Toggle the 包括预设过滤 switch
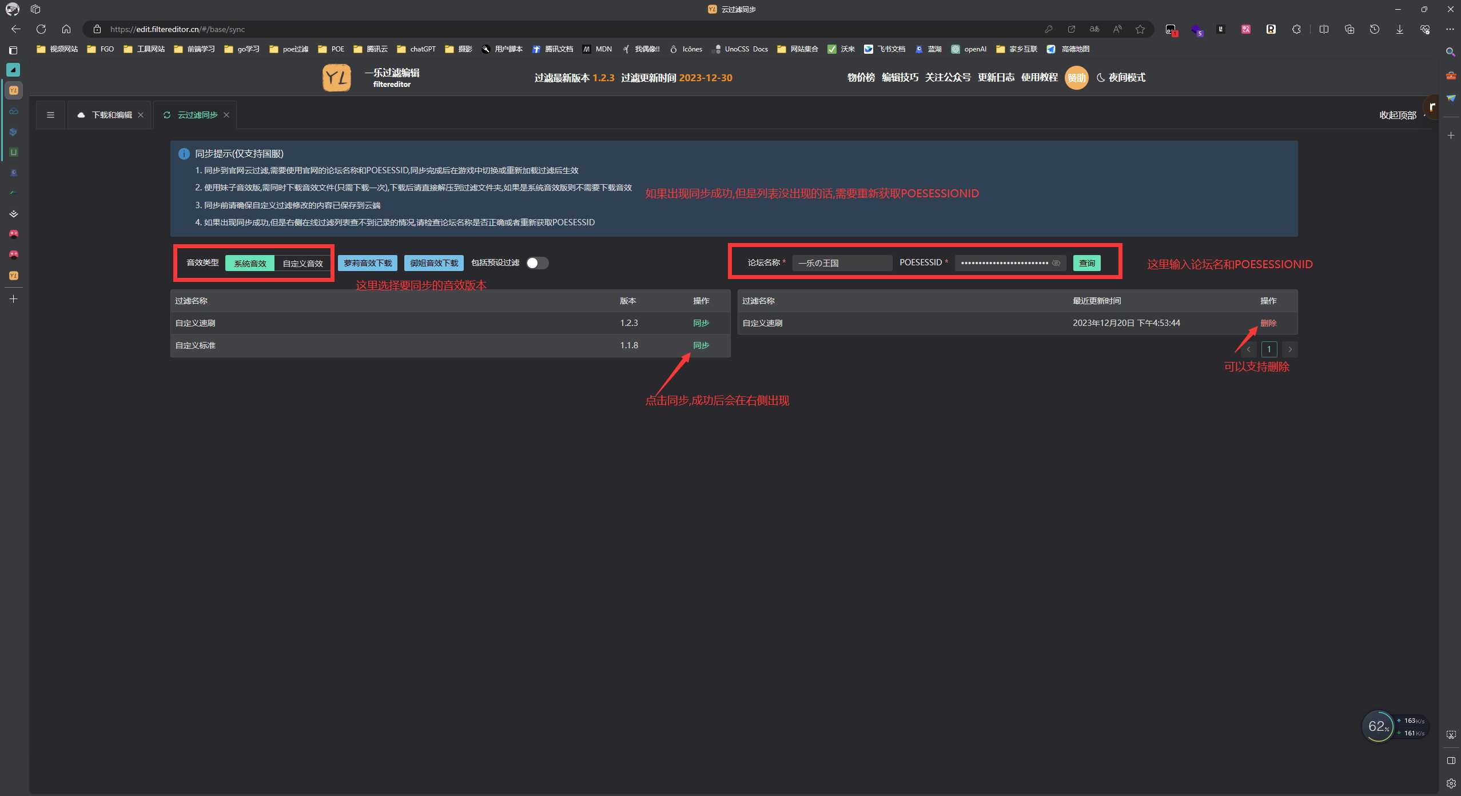Screen dimensions: 1461x796 click(537, 263)
